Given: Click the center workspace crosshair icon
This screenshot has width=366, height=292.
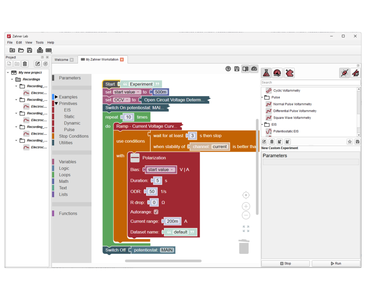Looking at the screenshot, I should [246, 195].
